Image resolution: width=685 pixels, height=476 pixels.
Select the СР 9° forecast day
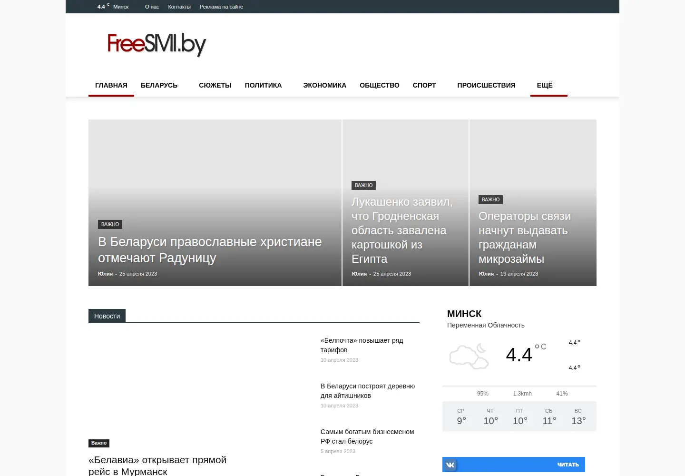(461, 416)
